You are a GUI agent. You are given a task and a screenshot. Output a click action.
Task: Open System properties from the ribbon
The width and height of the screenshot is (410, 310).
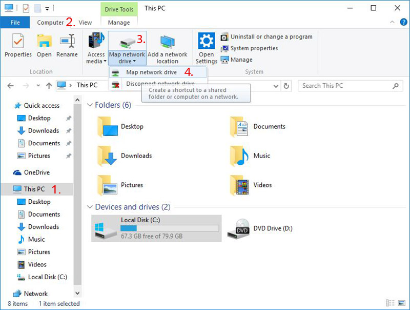(x=249, y=48)
